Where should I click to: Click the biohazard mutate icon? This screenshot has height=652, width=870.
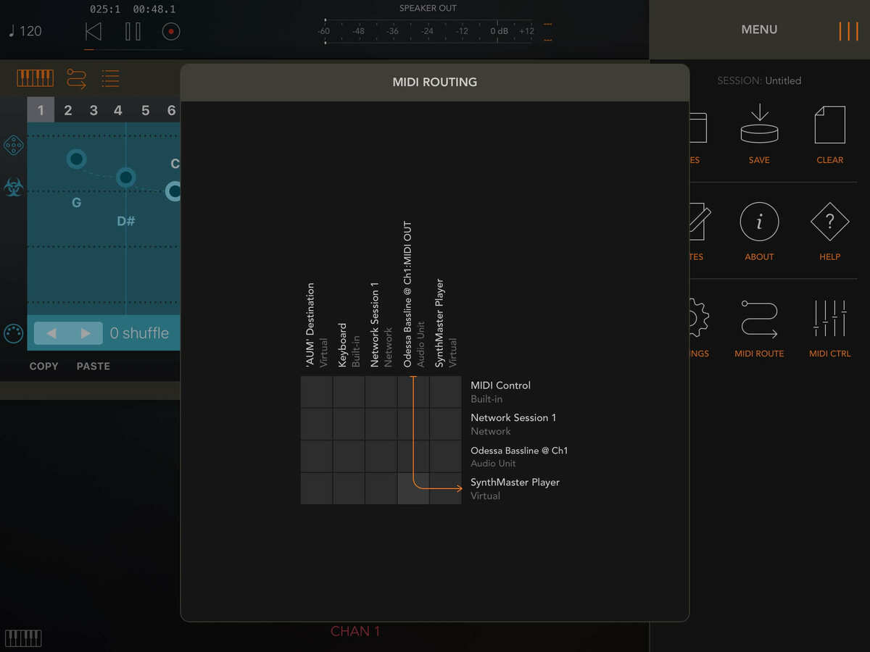[13, 188]
